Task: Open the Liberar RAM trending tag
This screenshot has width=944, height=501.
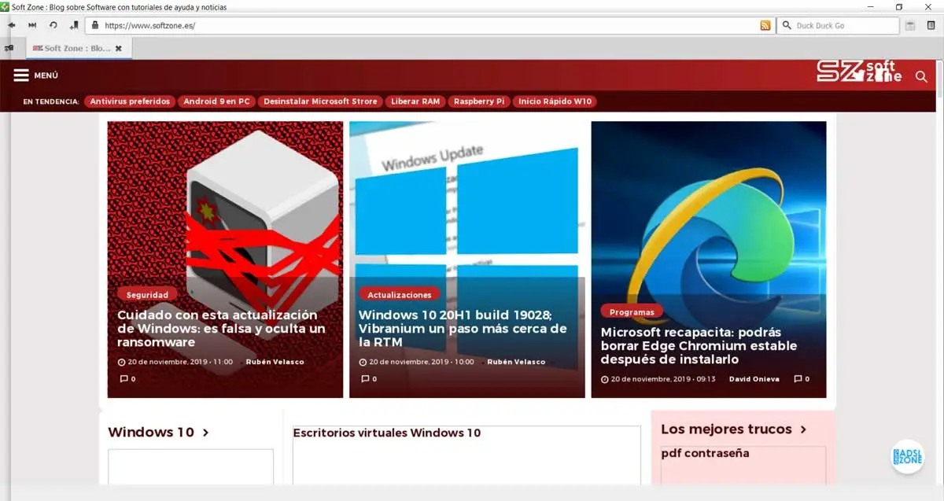Action: 415,101
